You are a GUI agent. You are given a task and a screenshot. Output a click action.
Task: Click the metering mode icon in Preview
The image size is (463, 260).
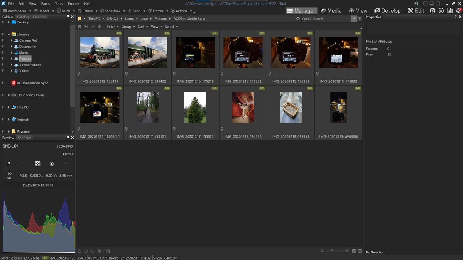click(37, 164)
